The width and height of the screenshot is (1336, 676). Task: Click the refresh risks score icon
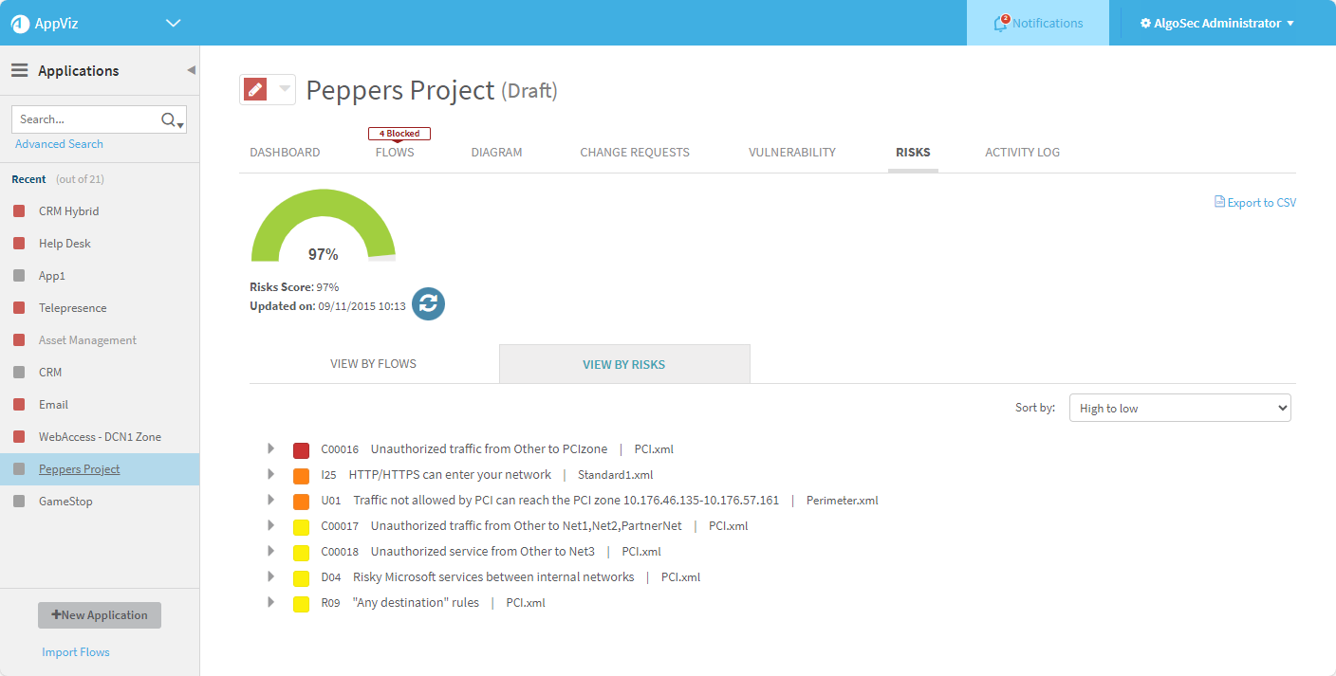pyautogui.click(x=428, y=303)
